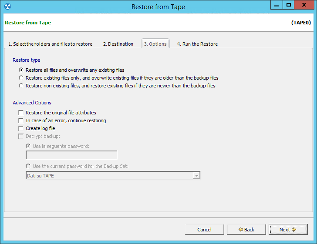
Task: Click the decrypt password input field
Action: tap(71, 155)
